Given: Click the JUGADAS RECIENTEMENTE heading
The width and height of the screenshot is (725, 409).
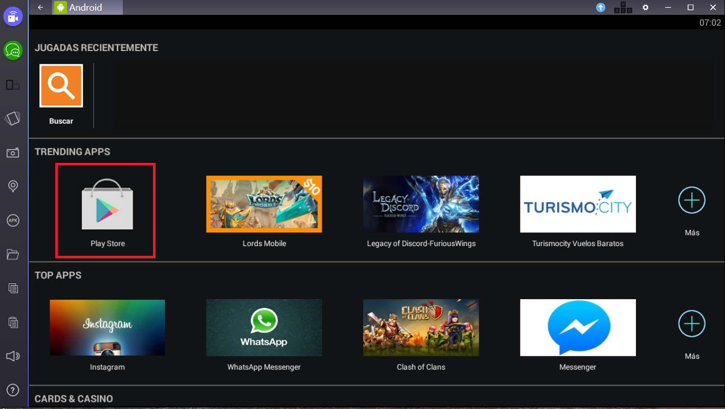Looking at the screenshot, I should 96,47.
